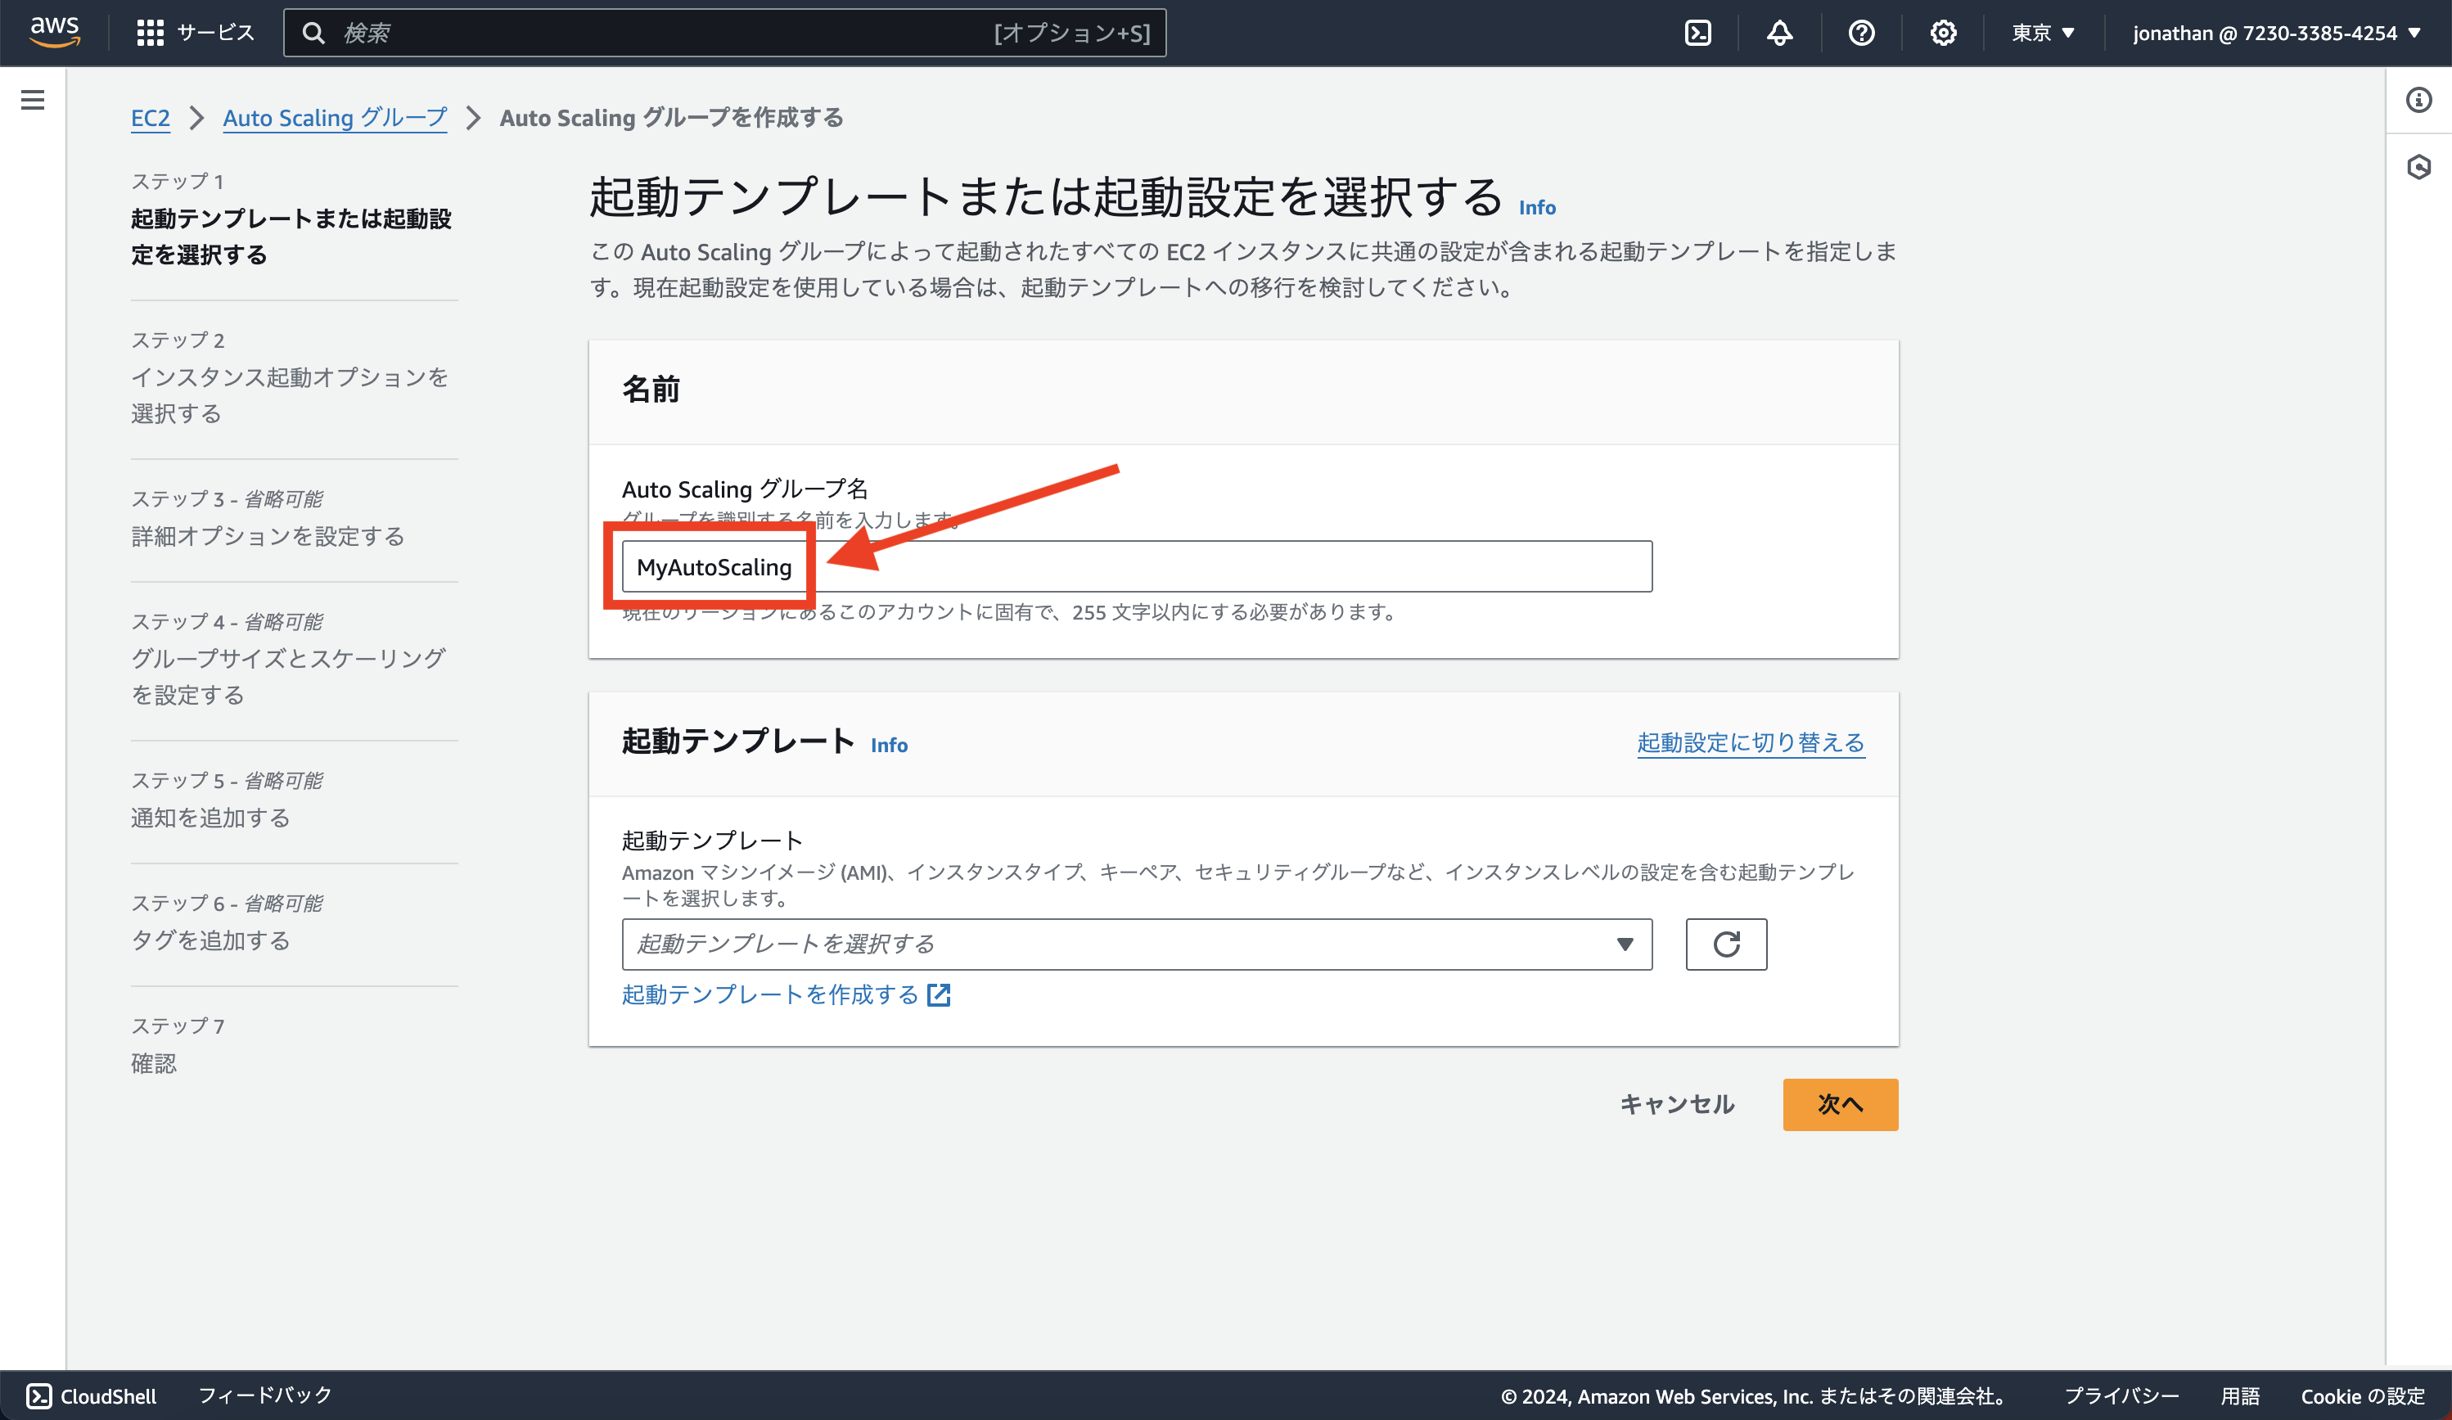The width and height of the screenshot is (2452, 1420).
Task: Click the 次へ button
Action: coord(1839,1104)
